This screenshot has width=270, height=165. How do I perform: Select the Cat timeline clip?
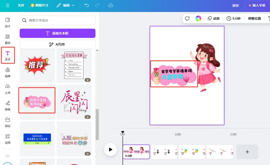pos(220,152)
